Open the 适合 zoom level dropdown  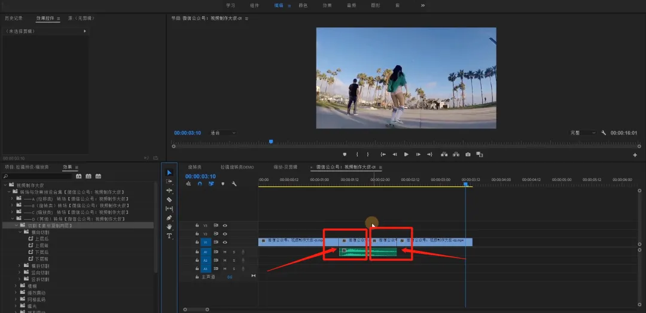pyautogui.click(x=223, y=133)
